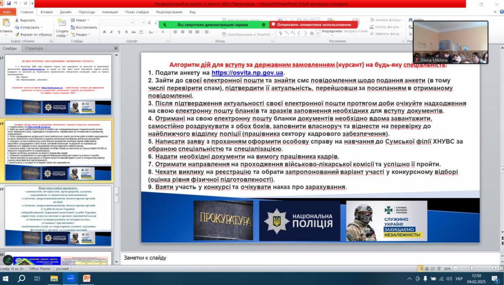
Task: Toggle bold (Ж) text formatting
Action: point(105,32)
